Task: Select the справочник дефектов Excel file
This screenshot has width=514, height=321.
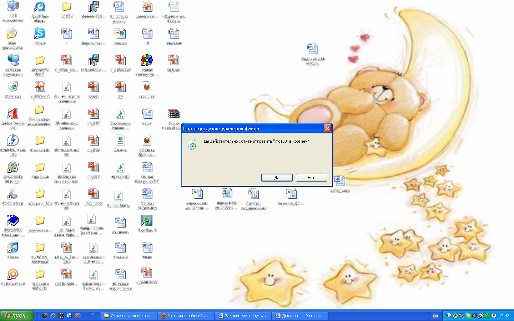Action: tap(197, 199)
